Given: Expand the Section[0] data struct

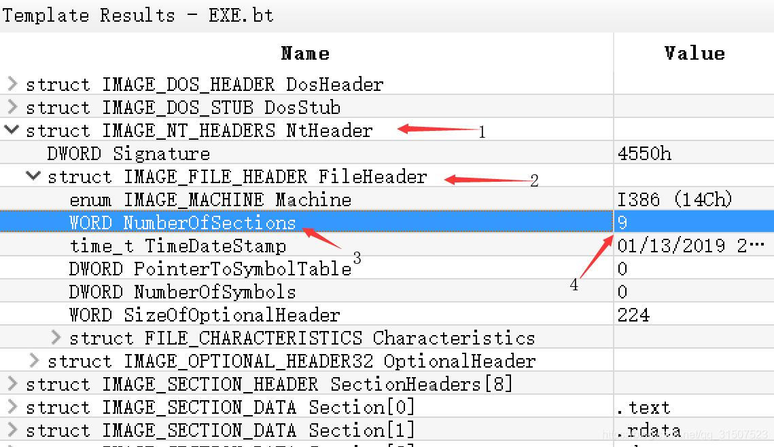Looking at the screenshot, I should point(12,406).
